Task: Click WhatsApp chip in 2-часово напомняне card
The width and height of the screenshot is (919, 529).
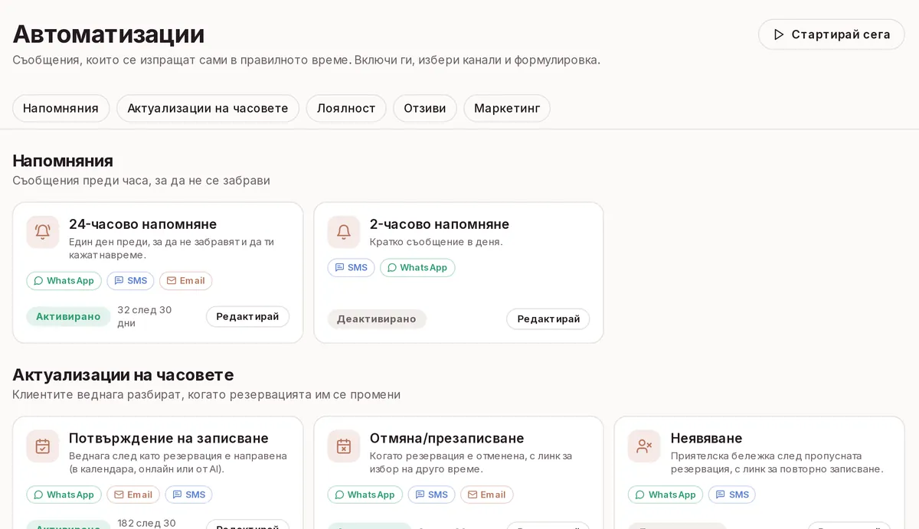Action: [x=417, y=268]
